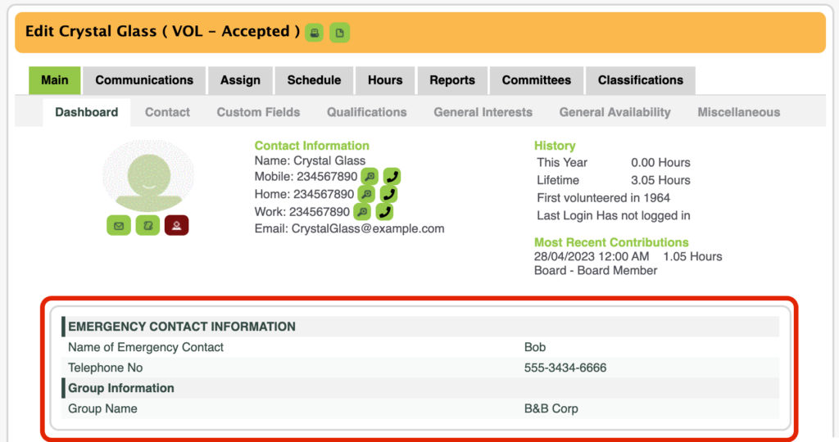Open the Custom Fields sub-tab
The height and width of the screenshot is (442, 839).
tap(258, 112)
